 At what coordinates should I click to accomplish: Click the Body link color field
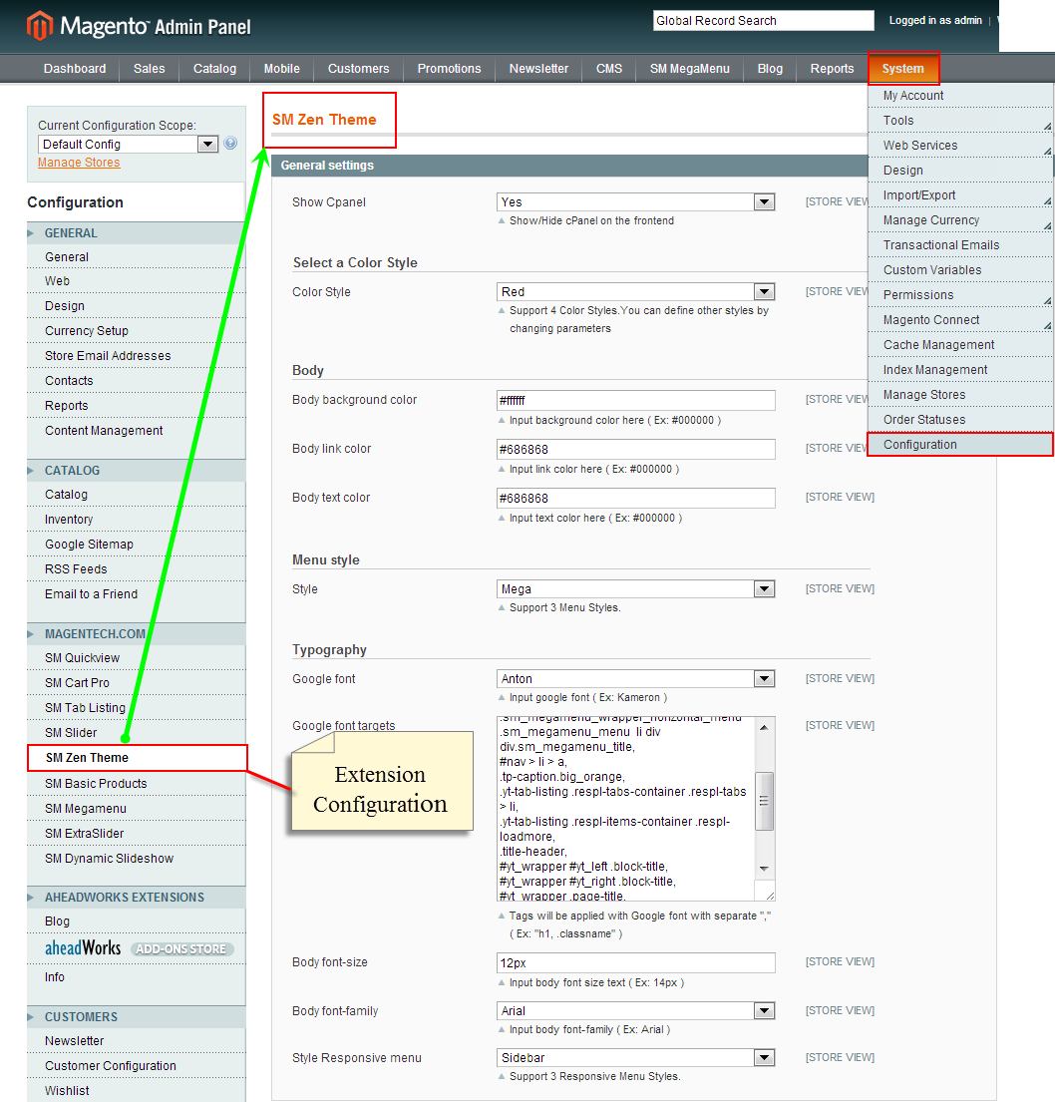[635, 449]
